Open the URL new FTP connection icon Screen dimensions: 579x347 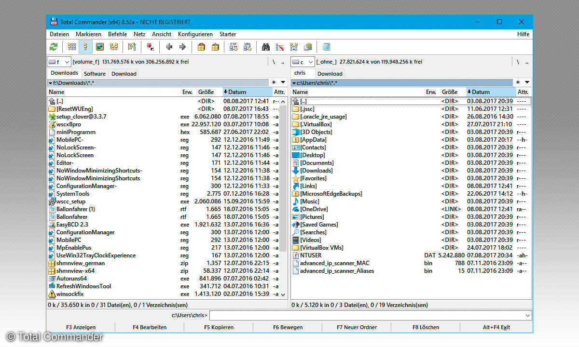(248, 47)
